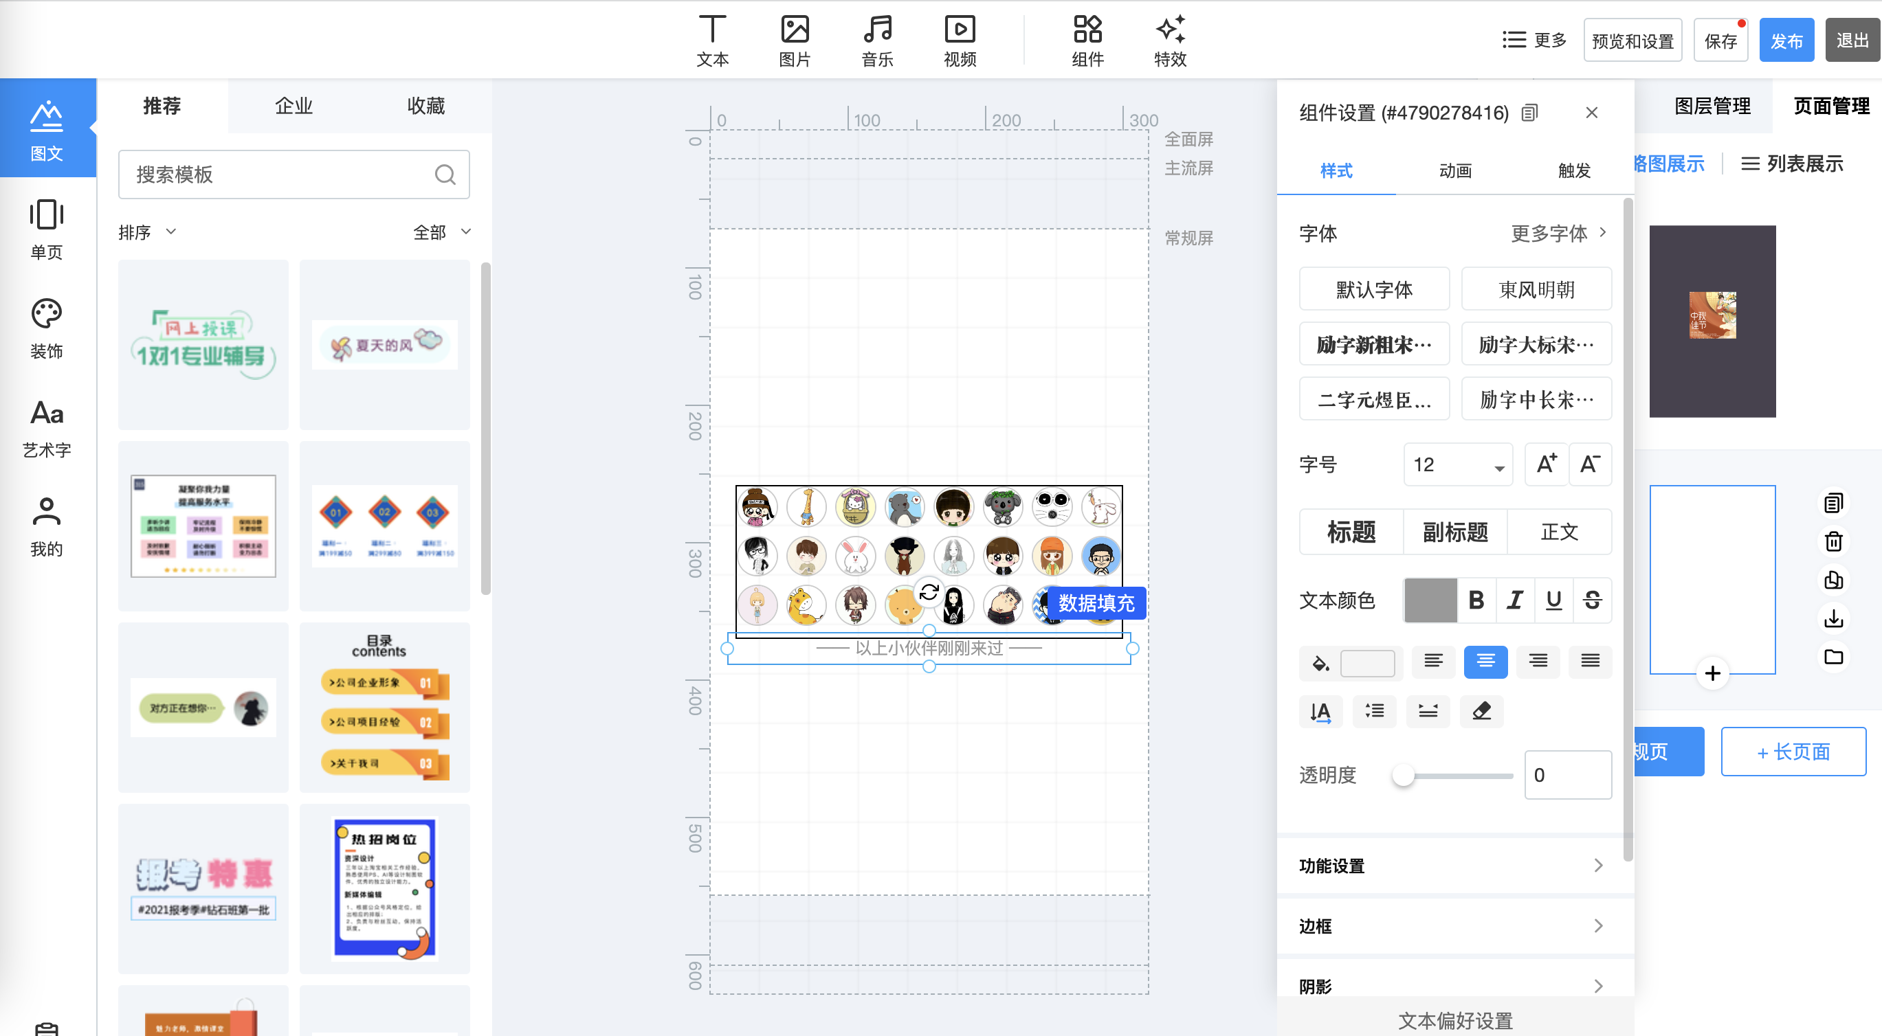
Task: Decrease font size with A- icon
Action: (1590, 464)
